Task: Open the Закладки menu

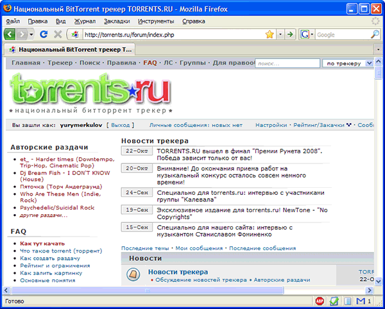Action: coord(117,21)
